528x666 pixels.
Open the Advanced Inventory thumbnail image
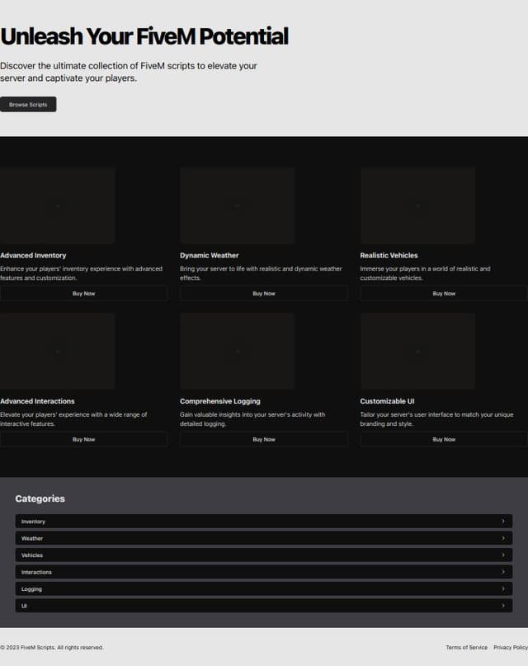57,205
